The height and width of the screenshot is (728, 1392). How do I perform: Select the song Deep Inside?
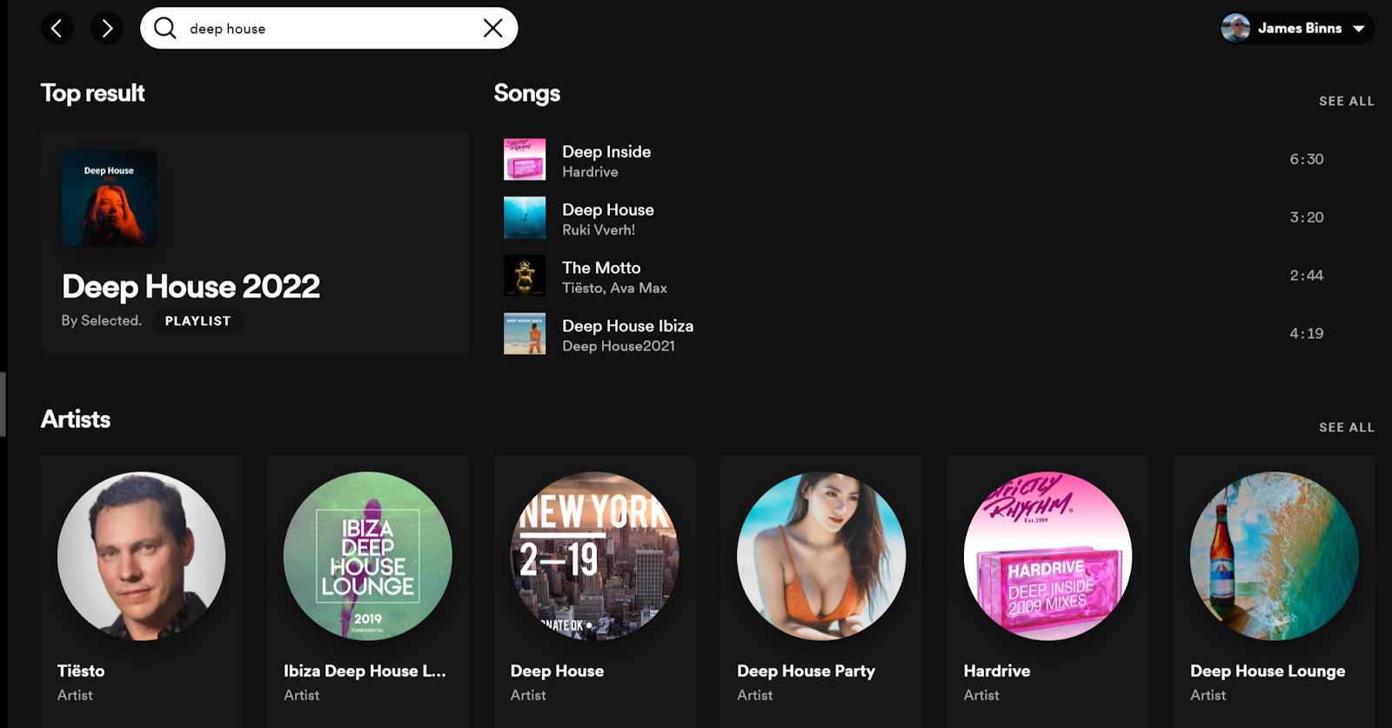tap(606, 151)
